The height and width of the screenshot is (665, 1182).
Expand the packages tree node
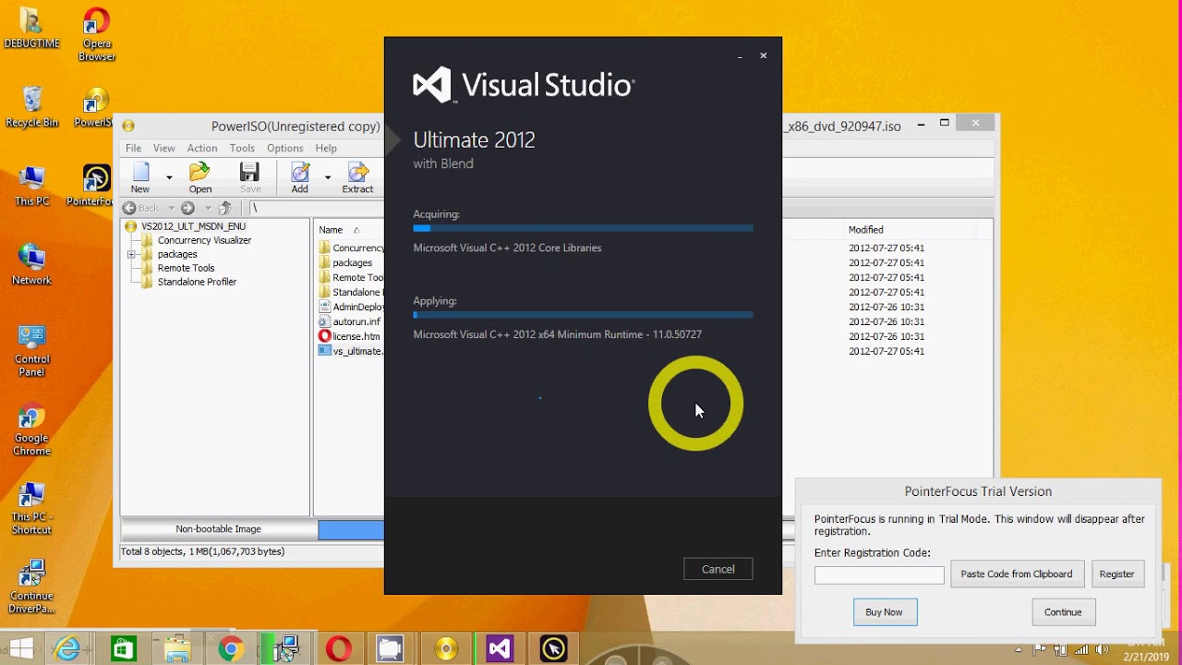131,254
